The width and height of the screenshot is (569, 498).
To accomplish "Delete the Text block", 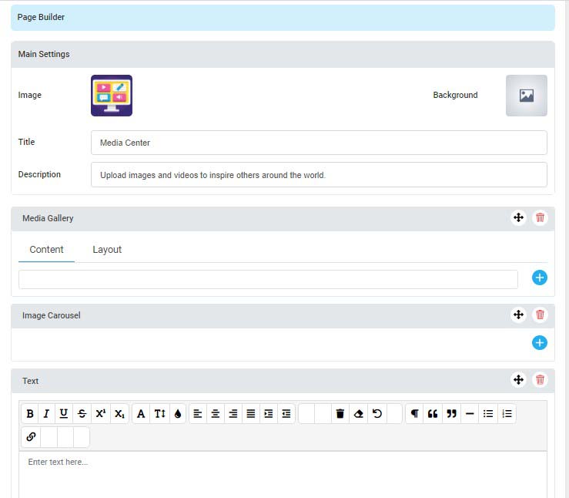I will [540, 379].
